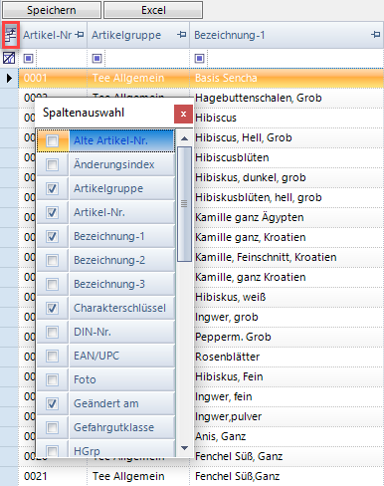Select the Foto list entry
Screen dimensions: 384x486
tap(122, 379)
